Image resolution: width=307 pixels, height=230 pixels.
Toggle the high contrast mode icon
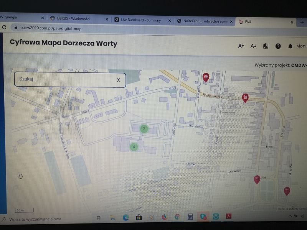pos(266,46)
